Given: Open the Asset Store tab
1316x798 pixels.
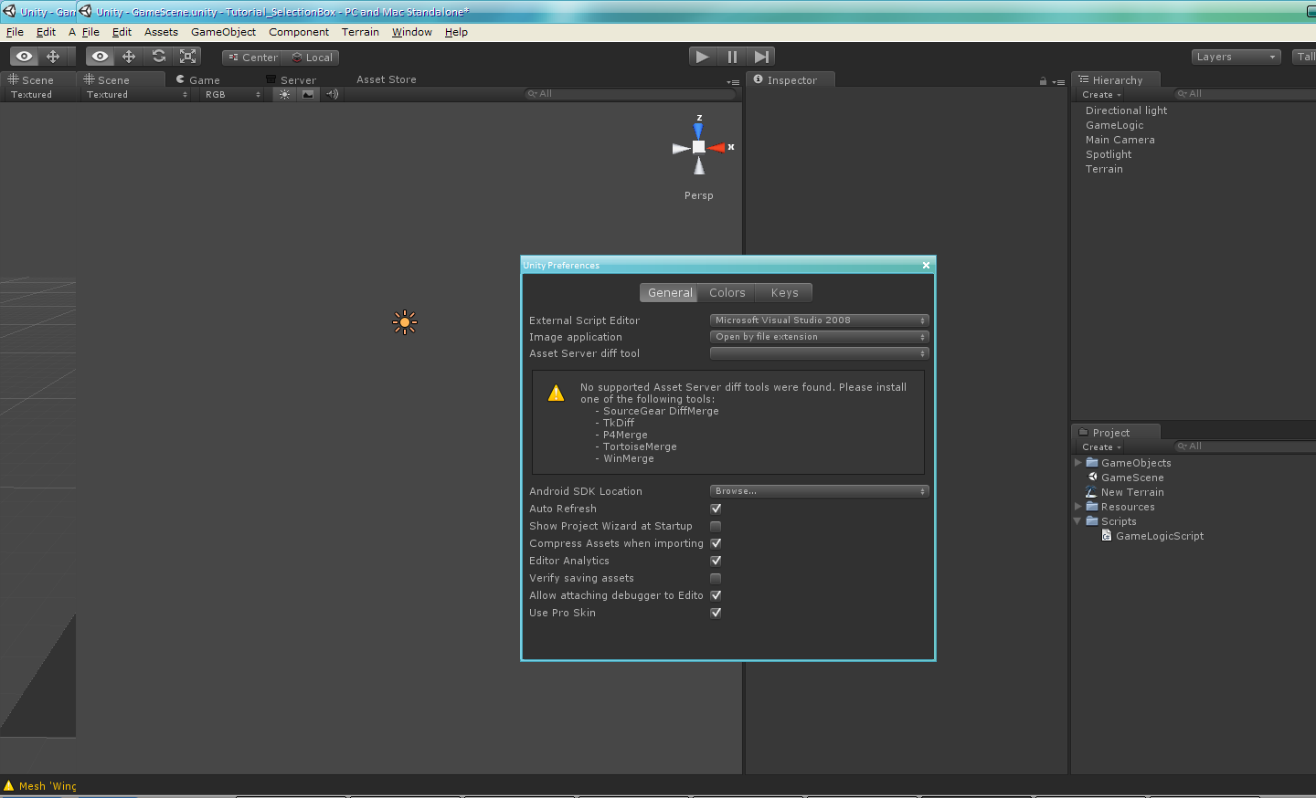Looking at the screenshot, I should pyautogui.click(x=387, y=80).
